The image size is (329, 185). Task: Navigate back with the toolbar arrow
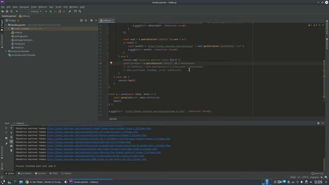(x=17, y=11)
